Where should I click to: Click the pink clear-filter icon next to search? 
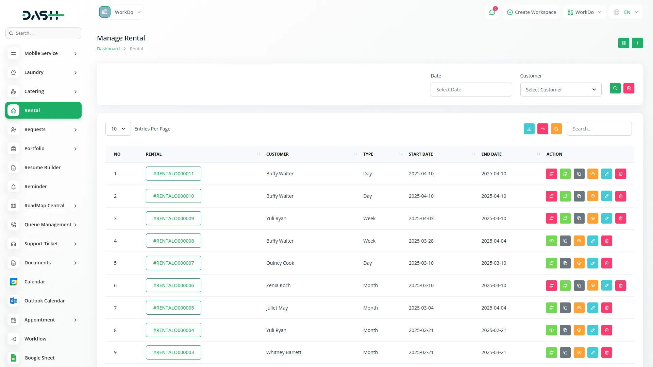click(x=629, y=88)
